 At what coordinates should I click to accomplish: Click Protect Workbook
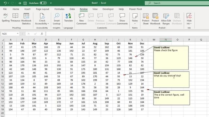tap(155, 19)
